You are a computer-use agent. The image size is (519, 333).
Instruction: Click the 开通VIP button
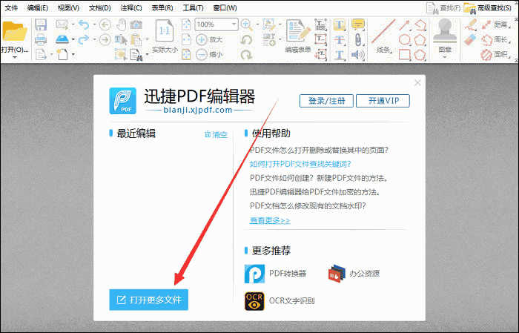[383, 101]
